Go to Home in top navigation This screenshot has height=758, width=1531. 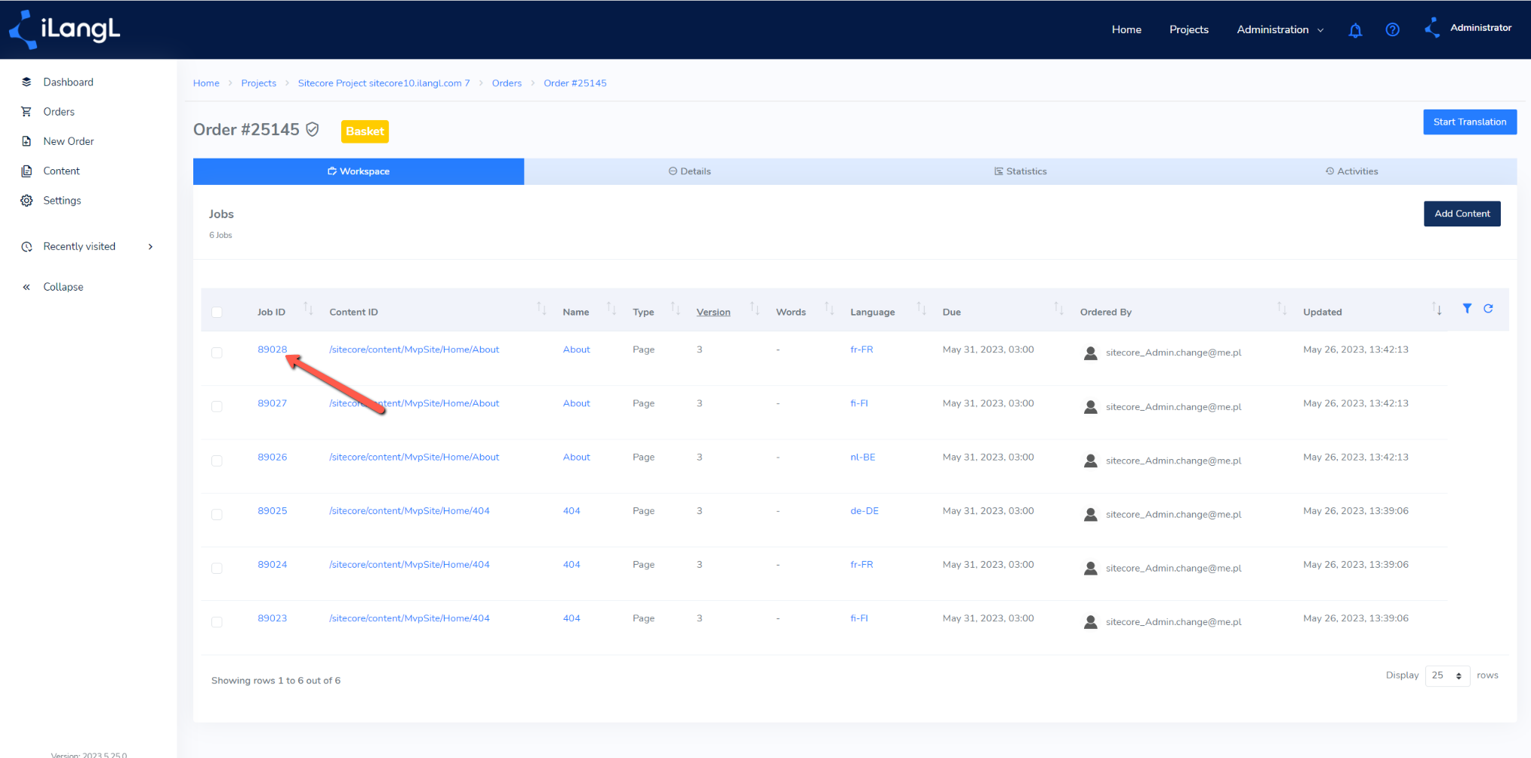tap(1126, 29)
